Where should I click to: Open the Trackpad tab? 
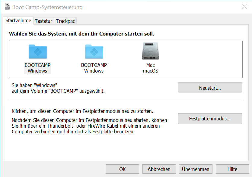click(x=65, y=21)
